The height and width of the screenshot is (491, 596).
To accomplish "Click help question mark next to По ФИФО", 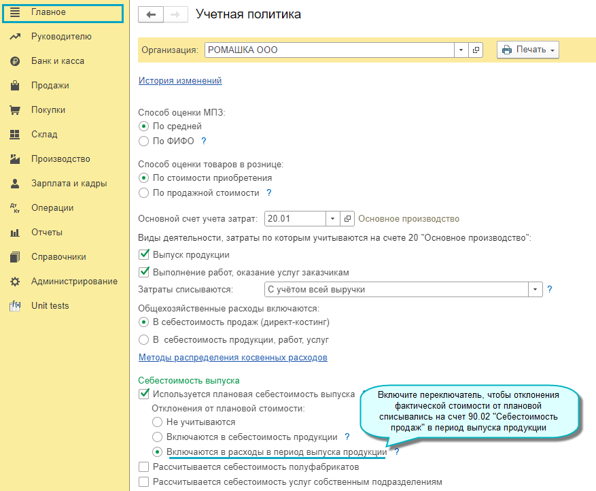I will point(204,141).
